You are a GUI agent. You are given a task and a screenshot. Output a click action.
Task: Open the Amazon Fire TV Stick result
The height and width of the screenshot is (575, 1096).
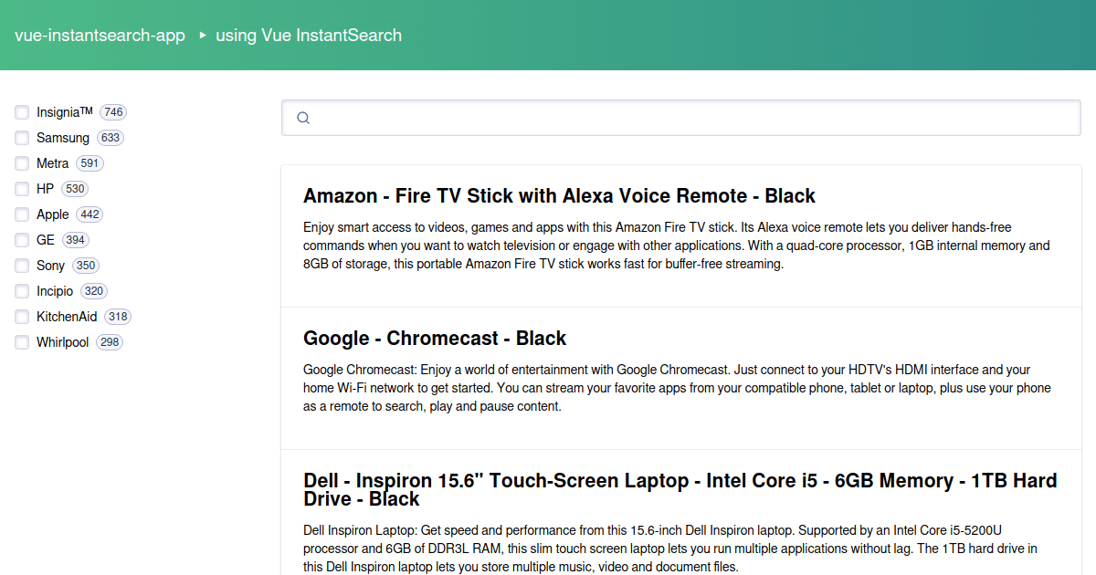559,196
